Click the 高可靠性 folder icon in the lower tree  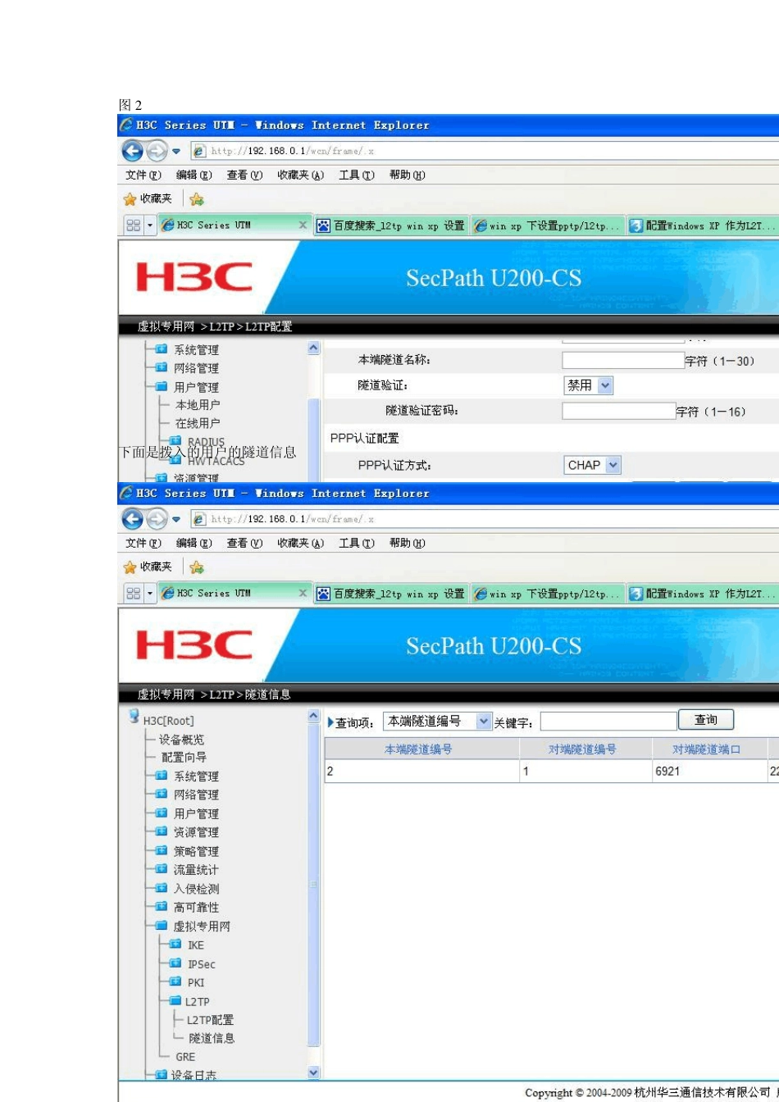(162, 907)
